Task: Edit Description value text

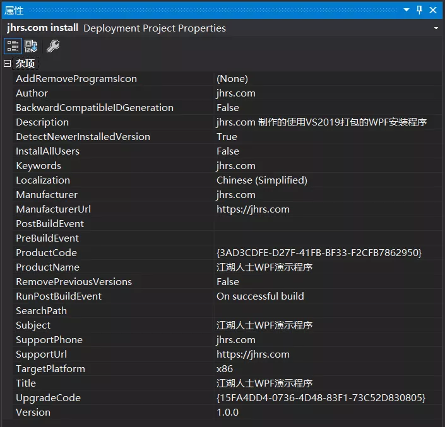Action: (x=321, y=122)
